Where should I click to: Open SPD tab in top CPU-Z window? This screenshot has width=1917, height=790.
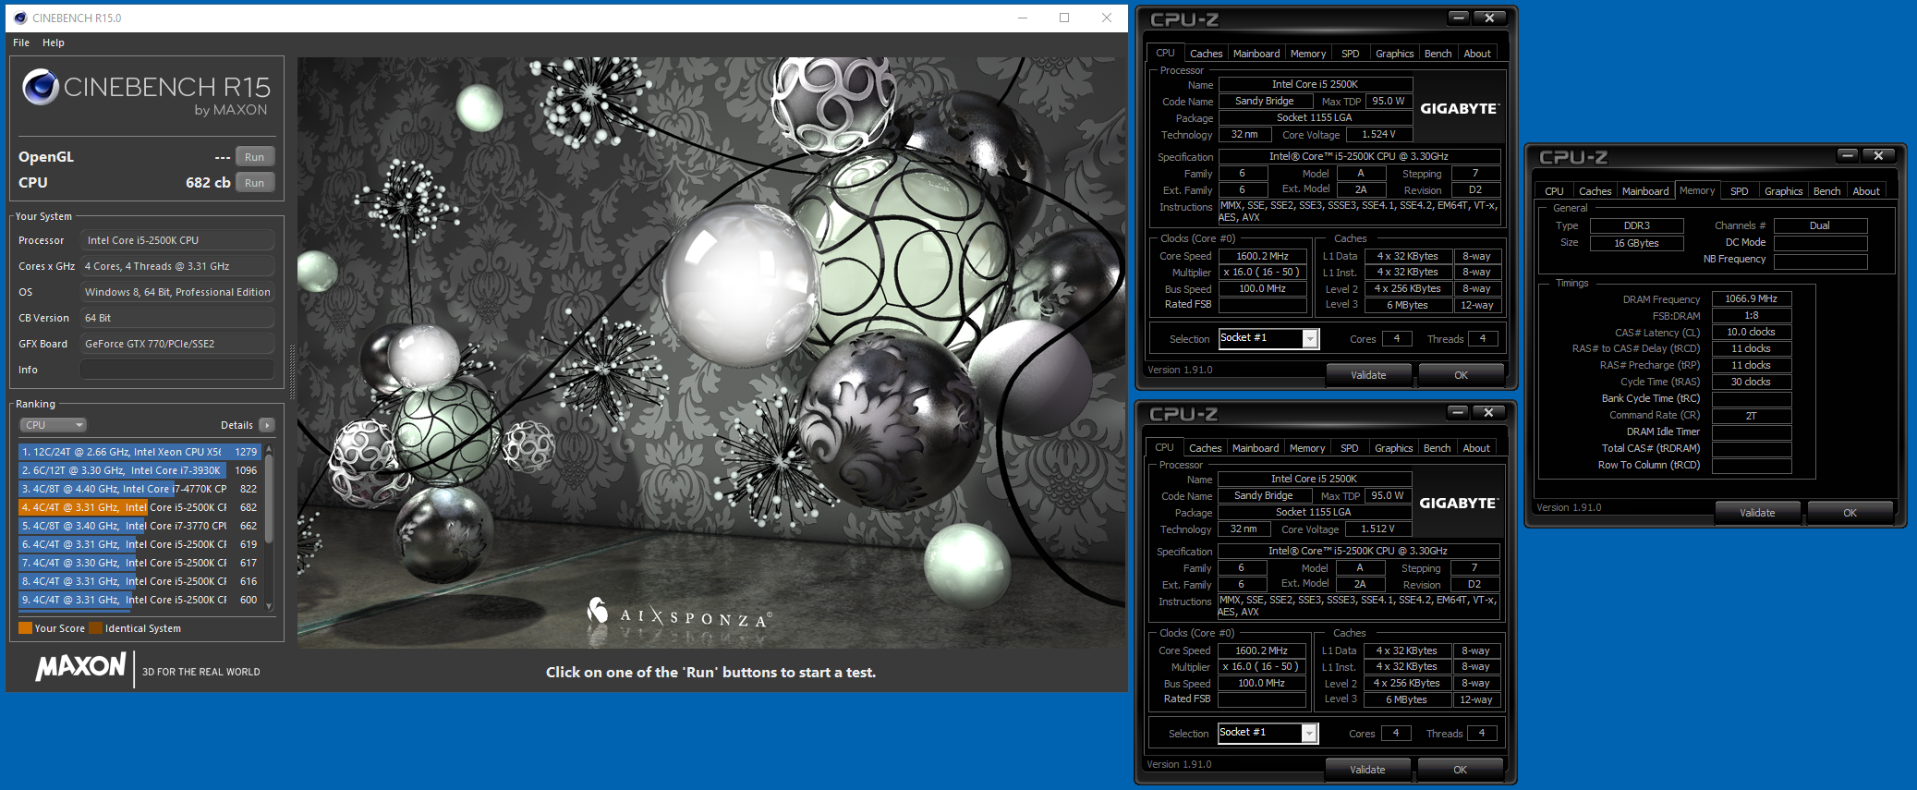pos(1351,54)
